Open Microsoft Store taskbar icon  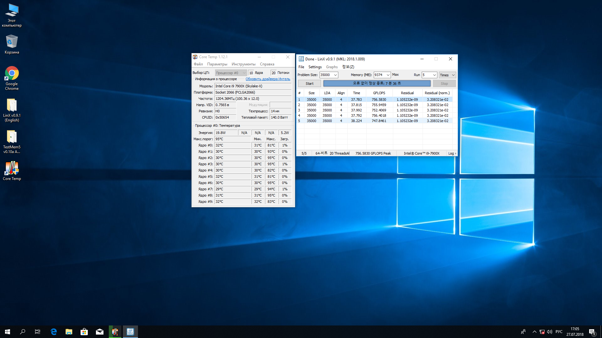(x=84, y=332)
